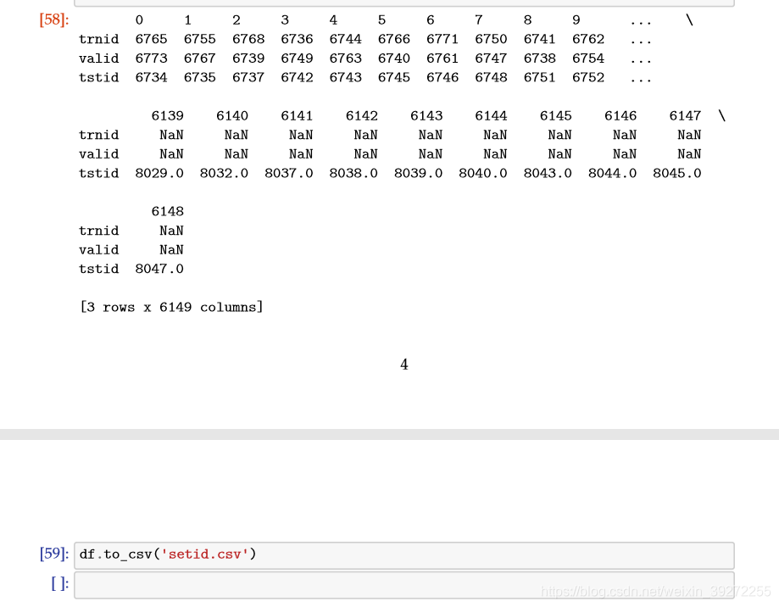The image size is (779, 607).
Task: Select trnid value 6762 in column 9
Action: (x=588, y=39)
